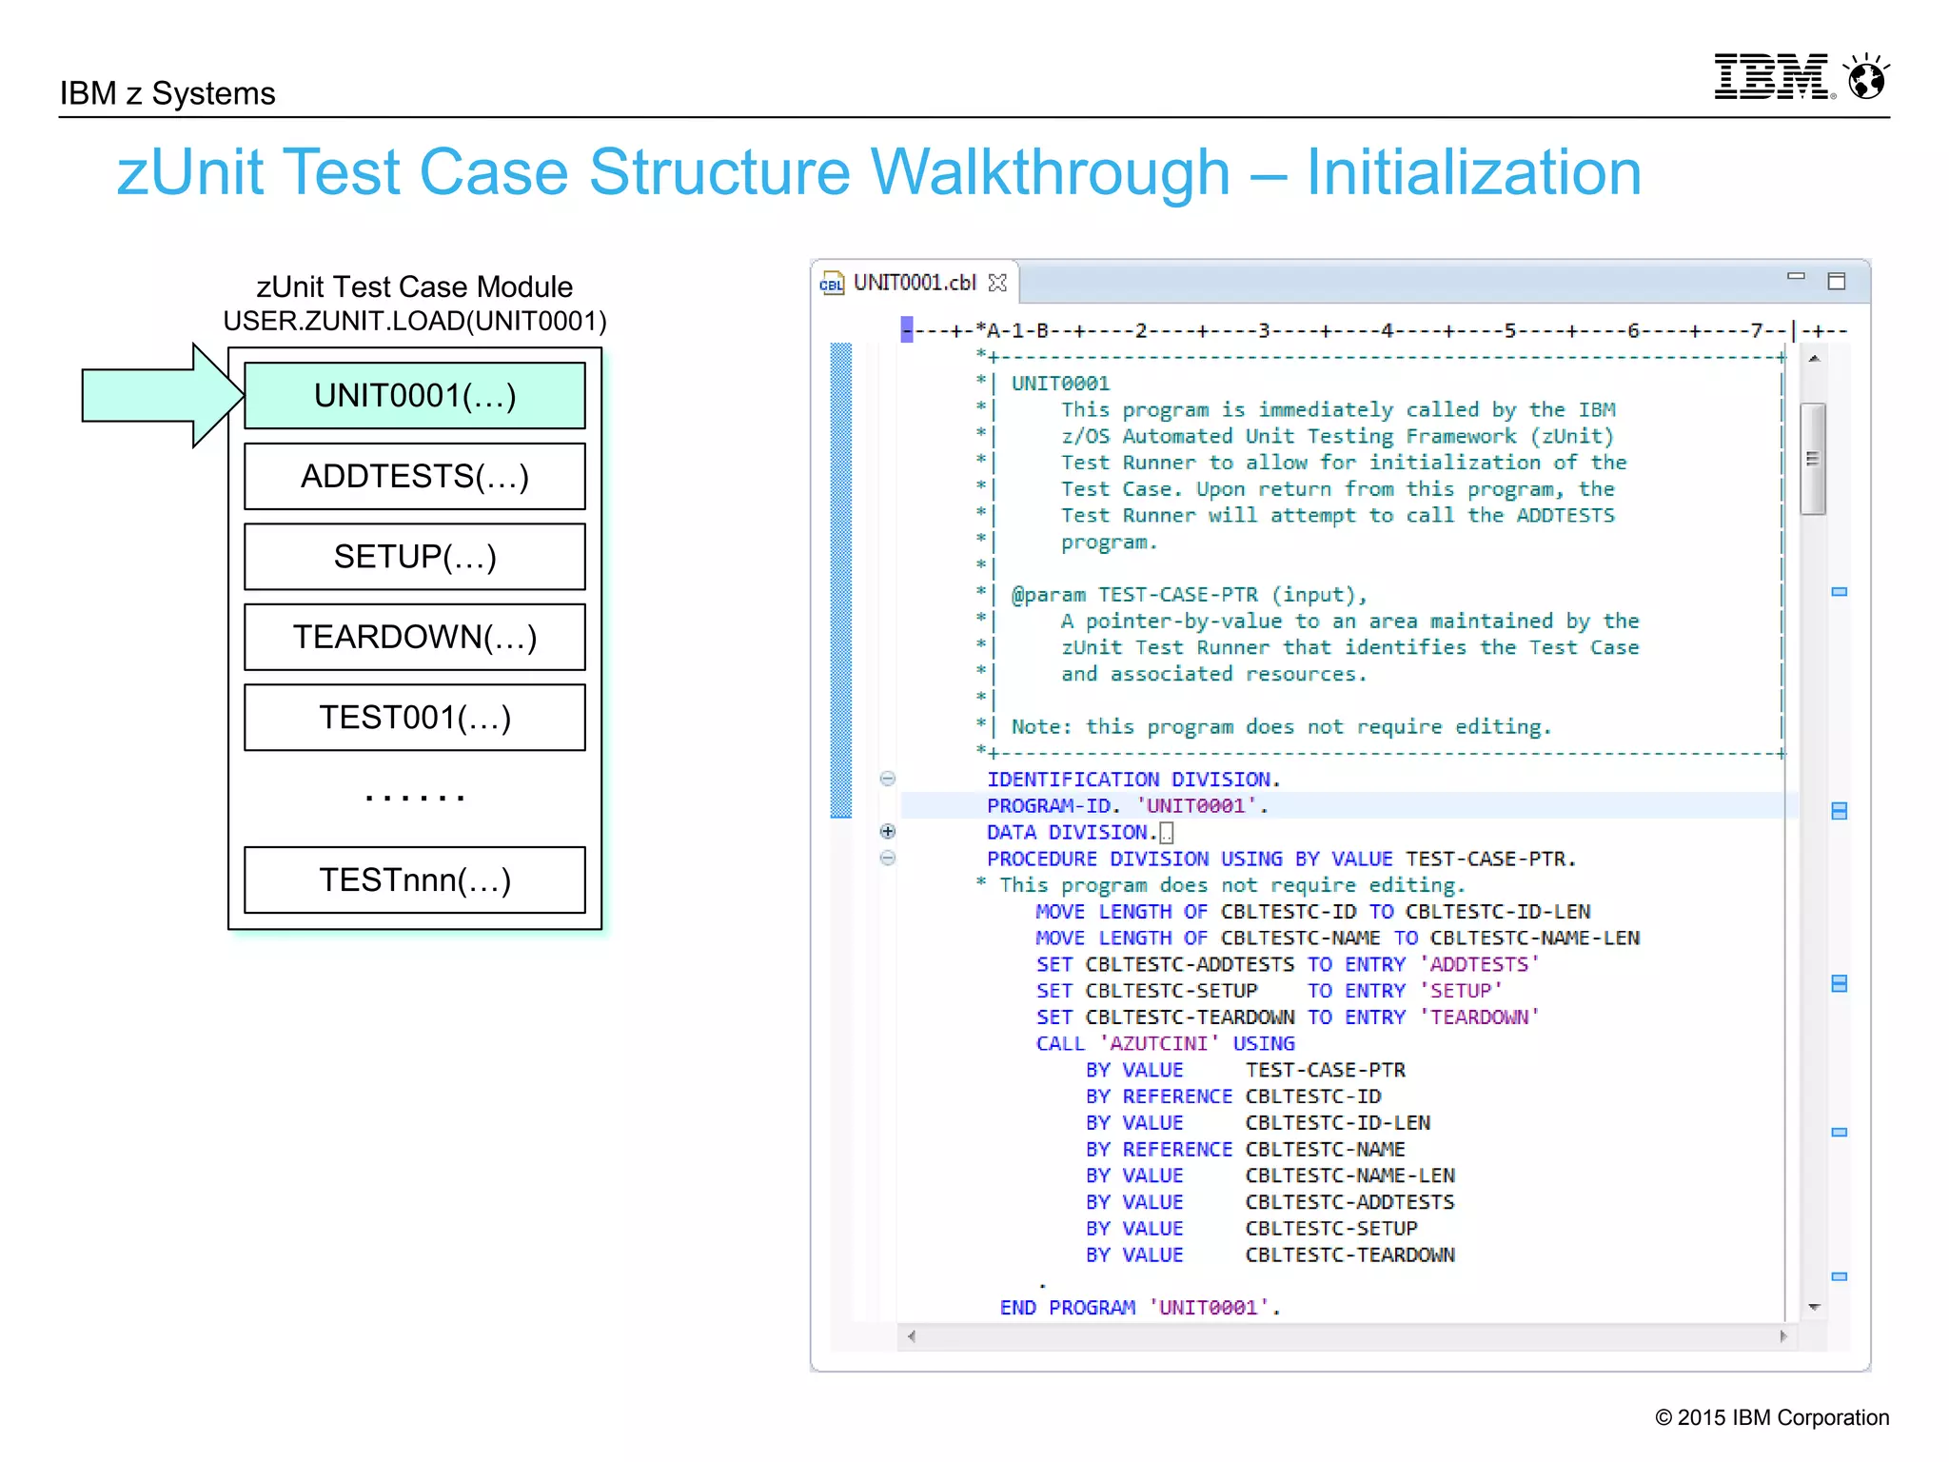
Task: Select the UNIT0001(...) module box
Action: click(415, 396)
